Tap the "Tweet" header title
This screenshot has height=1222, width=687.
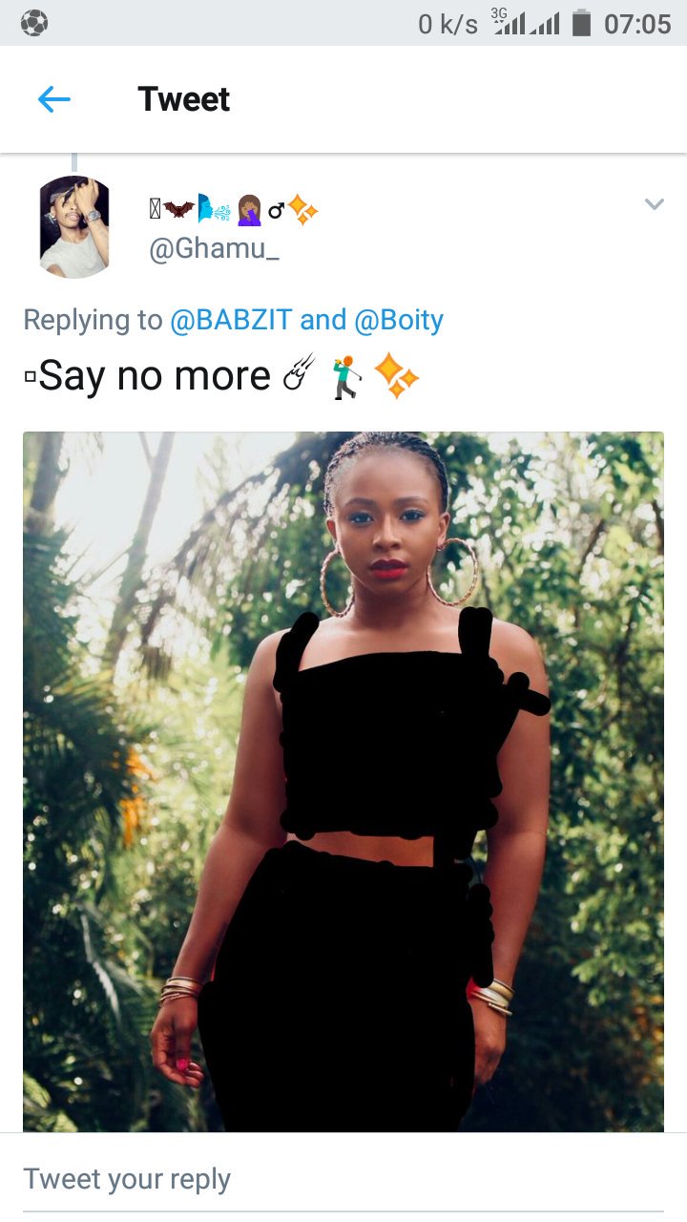[x=183, y=99]
